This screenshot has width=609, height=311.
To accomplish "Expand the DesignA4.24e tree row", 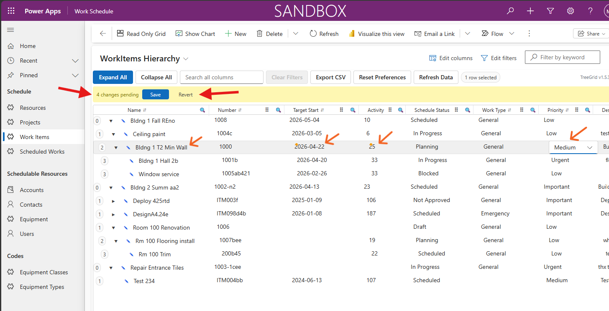I will (113, 214).
